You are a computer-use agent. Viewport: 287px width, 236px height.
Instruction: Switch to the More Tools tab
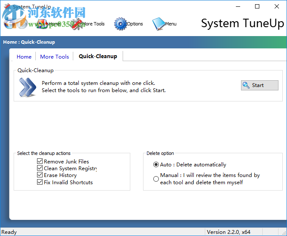coord(55,57)
